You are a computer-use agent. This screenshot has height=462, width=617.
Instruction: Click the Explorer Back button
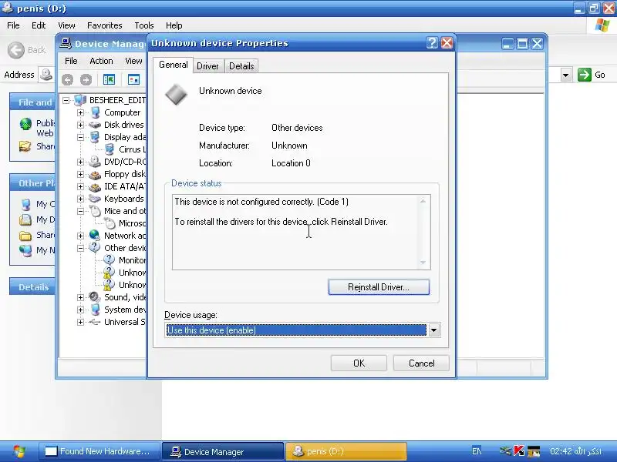point(27,50)
